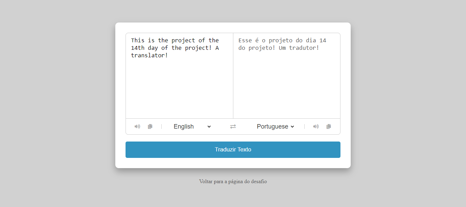
Task: Click the chevron arrow next to Portuguese
Action: point(292,127)
